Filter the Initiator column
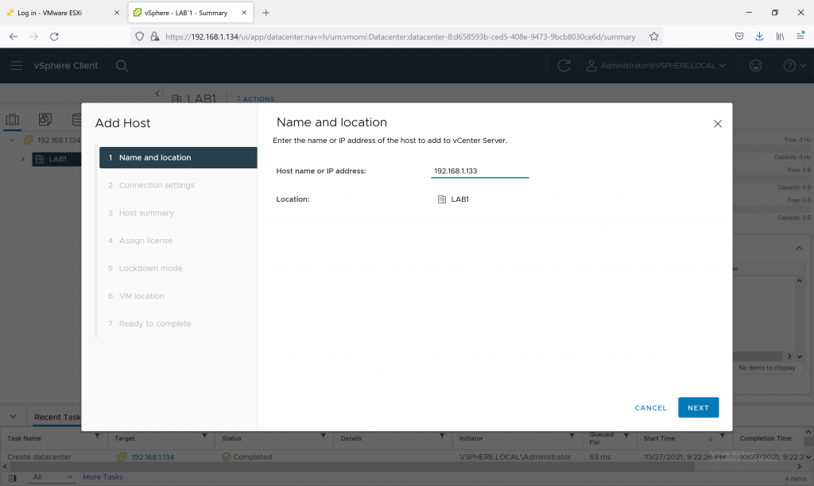814x486 pixels. point(572,436)
